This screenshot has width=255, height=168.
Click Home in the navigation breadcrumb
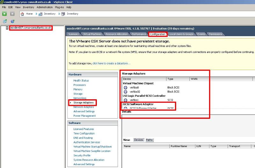(x=29, y=14)
